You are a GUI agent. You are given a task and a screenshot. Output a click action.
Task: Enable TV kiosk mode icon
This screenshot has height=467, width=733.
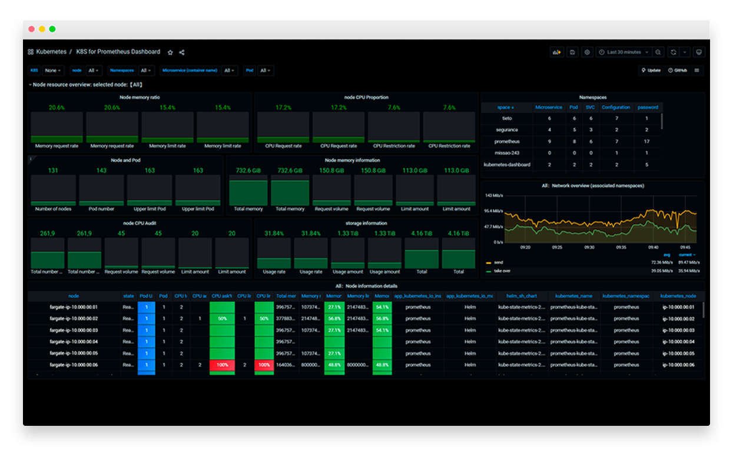tap(698, 52)
